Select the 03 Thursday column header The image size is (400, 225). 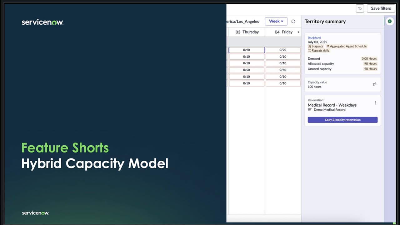click(247, 32)
